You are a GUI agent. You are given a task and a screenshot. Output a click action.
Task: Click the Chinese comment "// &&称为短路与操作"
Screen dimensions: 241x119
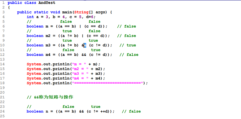pos(50,97)
